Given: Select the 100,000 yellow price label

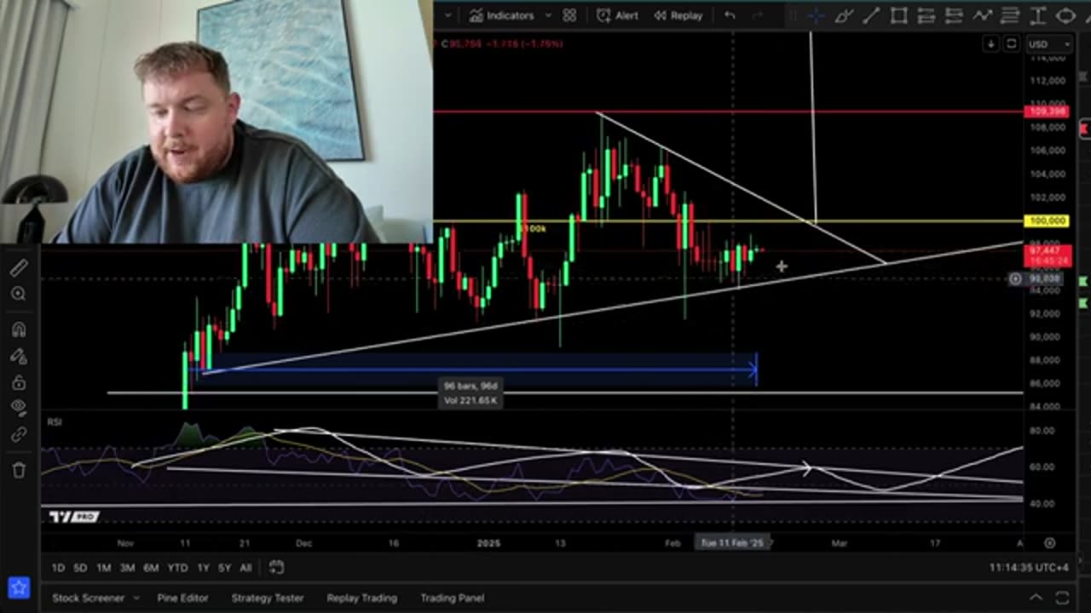Looking at the screenshot, I should [1048, 221].
